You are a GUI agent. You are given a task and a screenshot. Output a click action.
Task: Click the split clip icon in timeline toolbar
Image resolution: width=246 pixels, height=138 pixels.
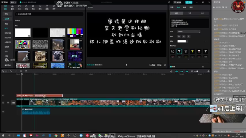[21, 71]
